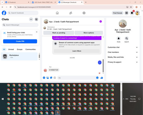Viewport: 143px width, 115px height.
Task: Show hidden system tray icons chevron
Action: 124,99
